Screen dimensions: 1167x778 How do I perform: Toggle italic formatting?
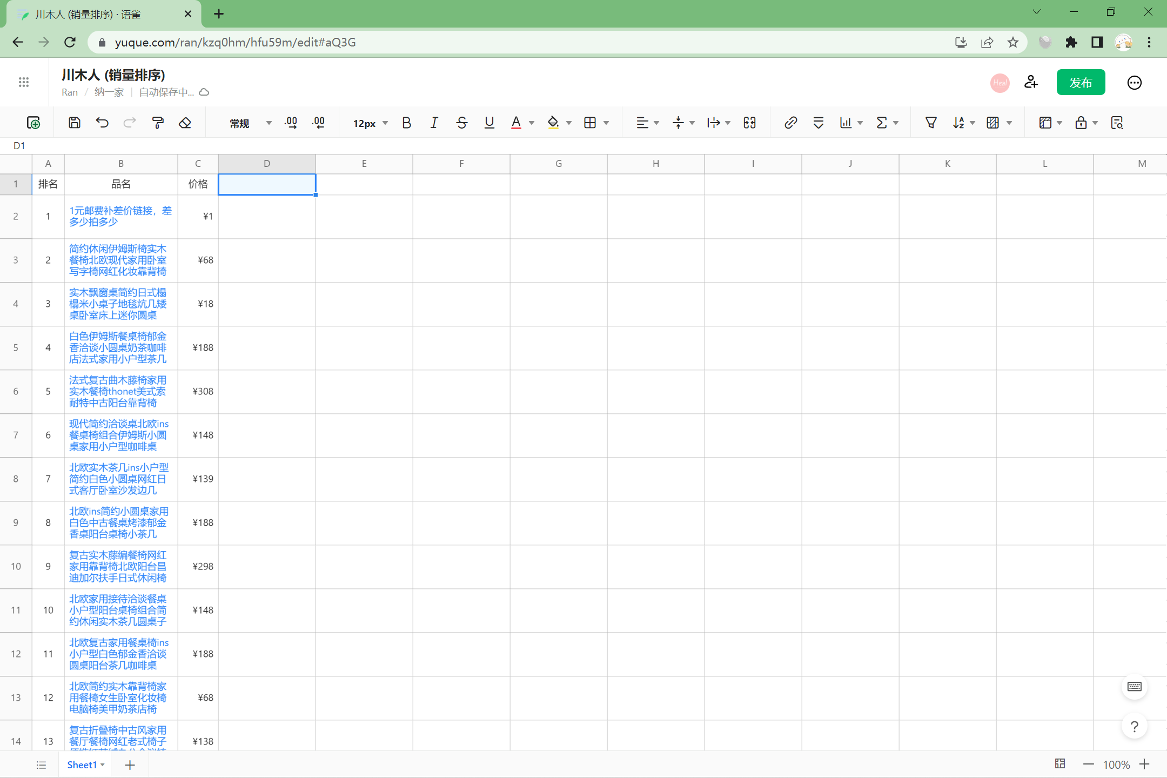pyautogui.click(x=434, y=123)
